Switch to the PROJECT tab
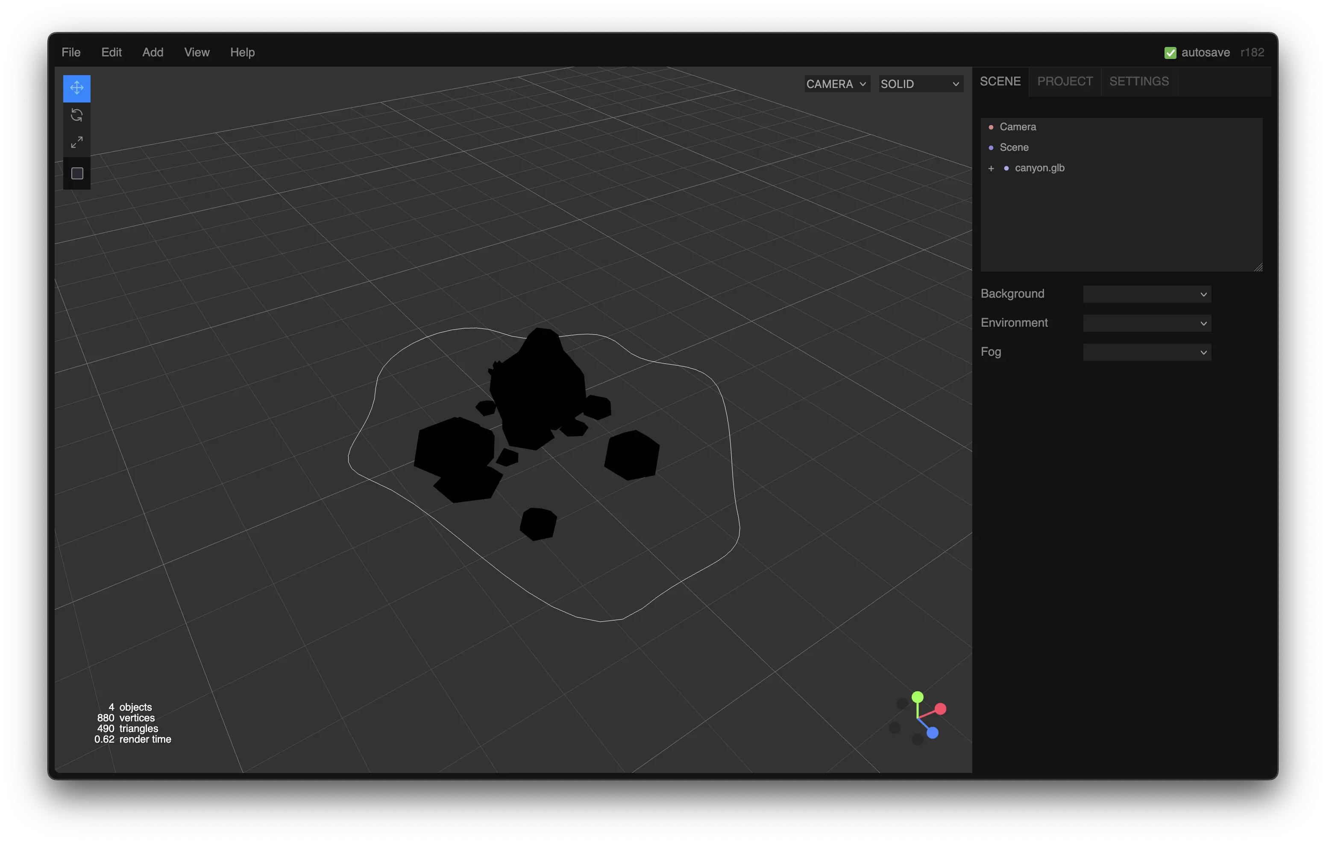 click(1065, 82)
